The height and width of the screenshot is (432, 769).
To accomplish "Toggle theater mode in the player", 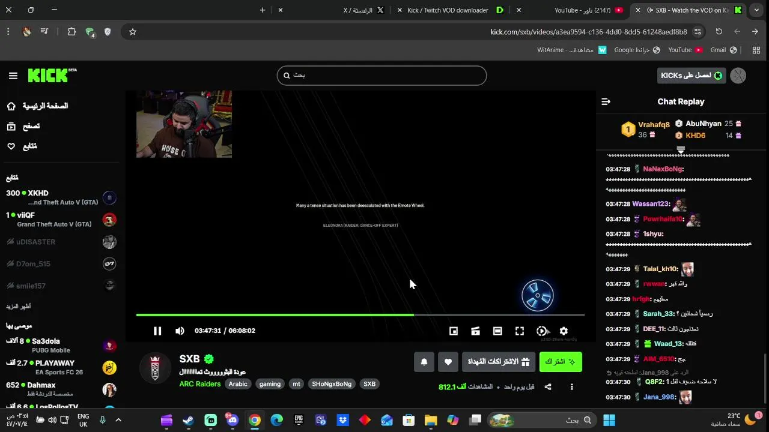I will click(497, 331).
